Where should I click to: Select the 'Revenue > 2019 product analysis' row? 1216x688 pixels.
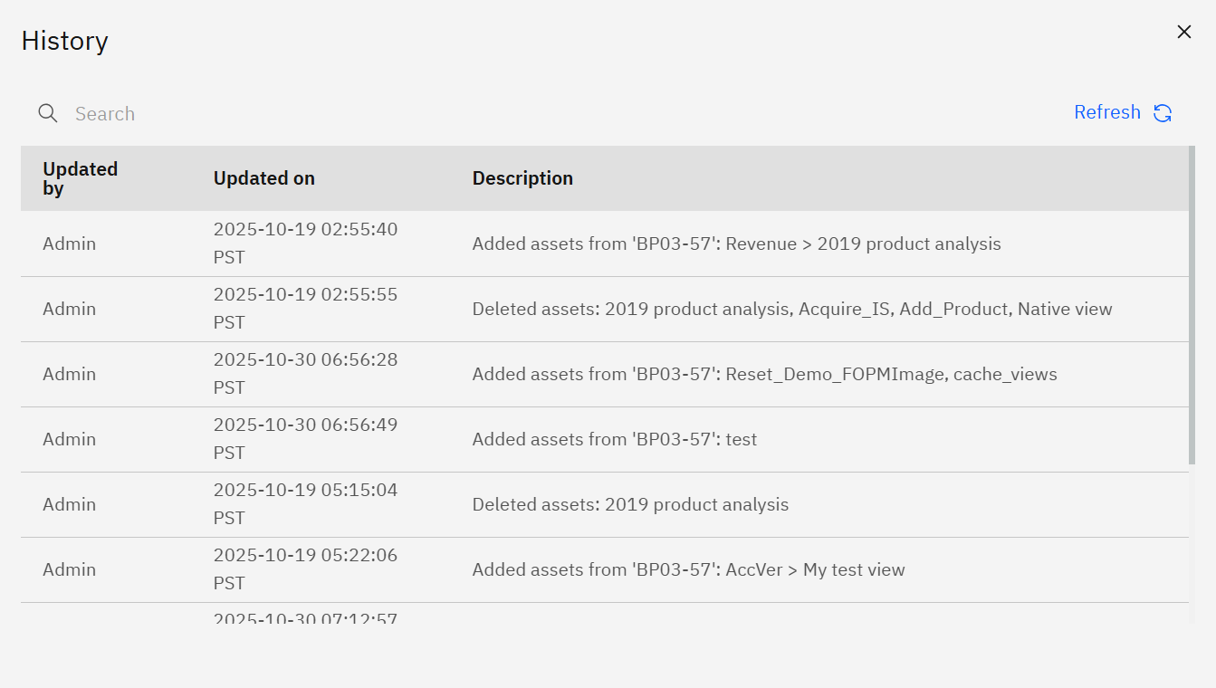click(736, 244)
